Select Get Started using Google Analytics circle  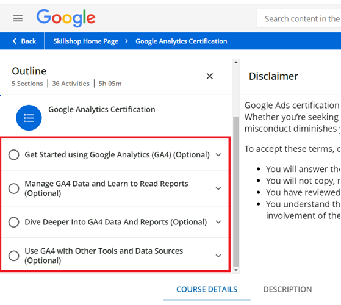13,155
